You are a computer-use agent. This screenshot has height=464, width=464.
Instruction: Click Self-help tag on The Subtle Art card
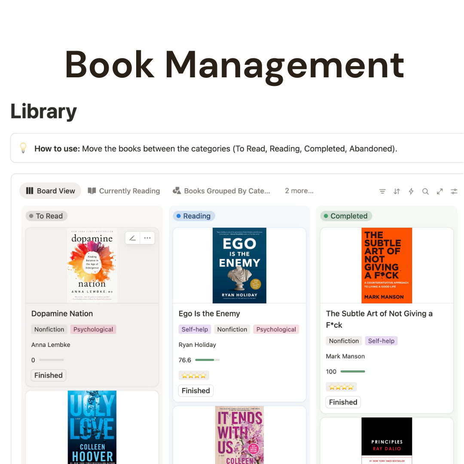[x=381, y=341]
